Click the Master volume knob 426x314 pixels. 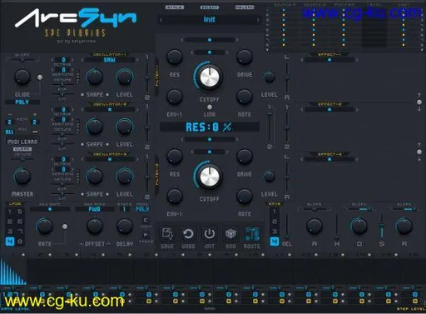[22, 177]
